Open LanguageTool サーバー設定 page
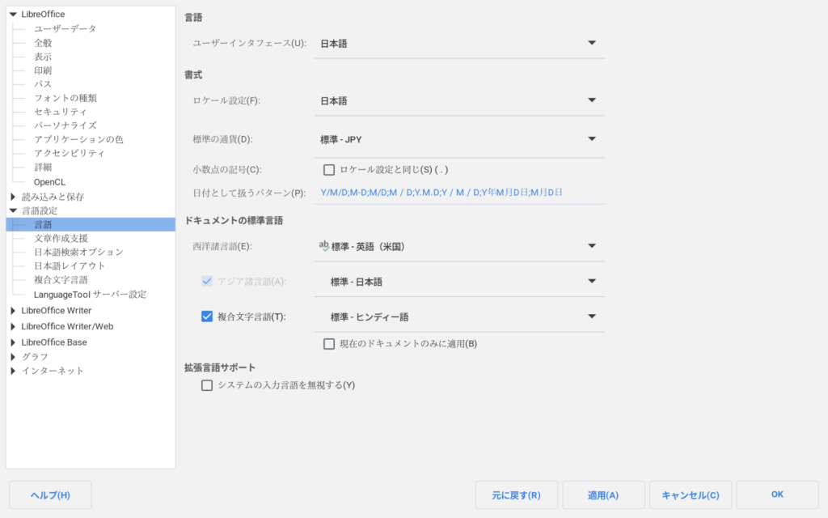 (x=90, y=295)
